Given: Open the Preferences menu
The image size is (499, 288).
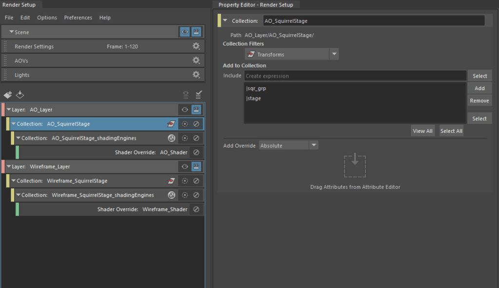Looking at the screenshot, I should [x=78, y=18].
